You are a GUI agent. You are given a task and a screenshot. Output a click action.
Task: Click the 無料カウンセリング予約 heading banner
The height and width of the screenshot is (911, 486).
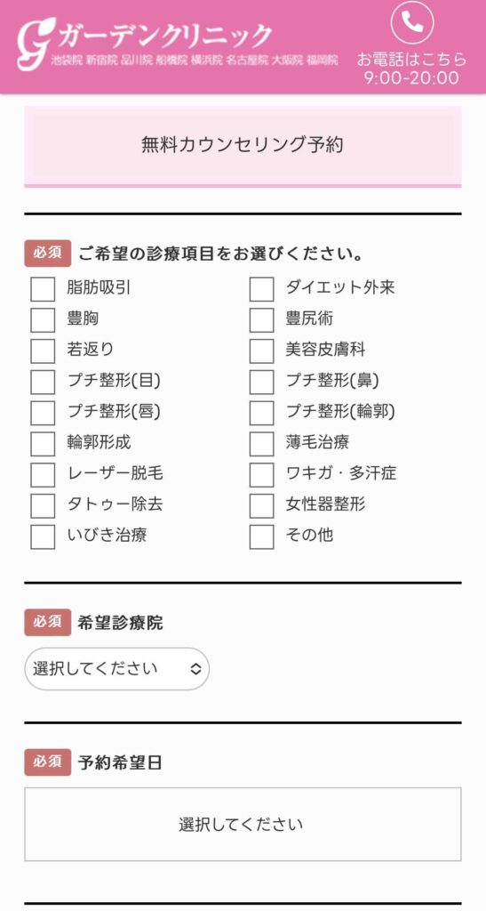(x=243, y=145)
